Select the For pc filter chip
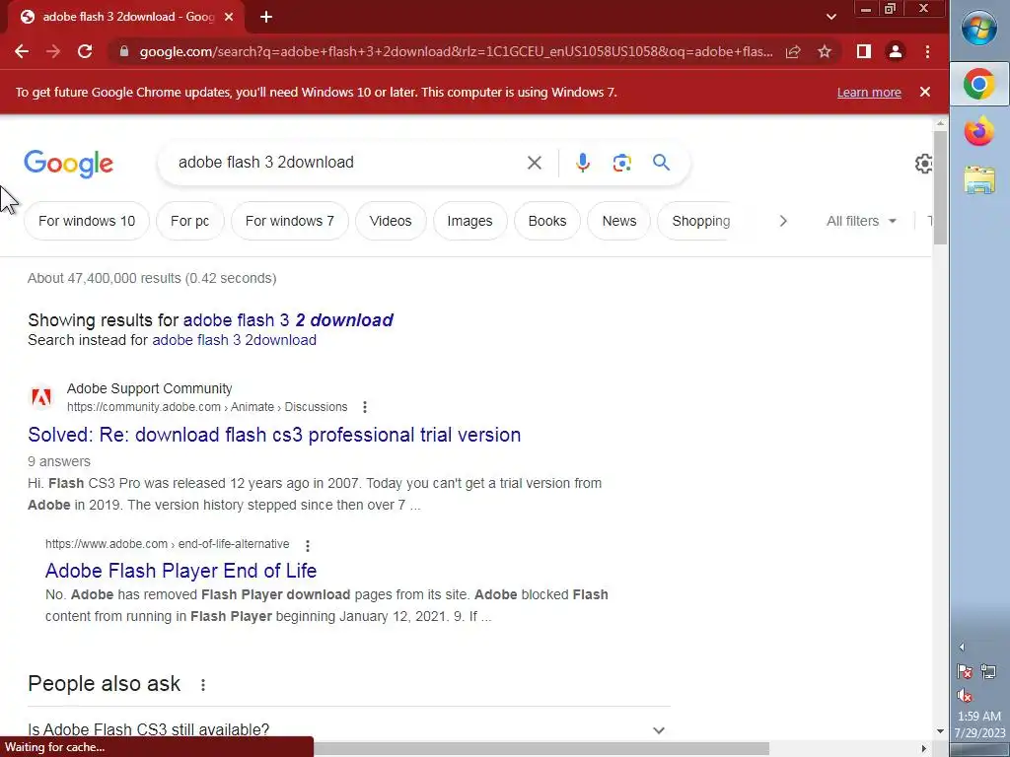 tap(190, 221)
